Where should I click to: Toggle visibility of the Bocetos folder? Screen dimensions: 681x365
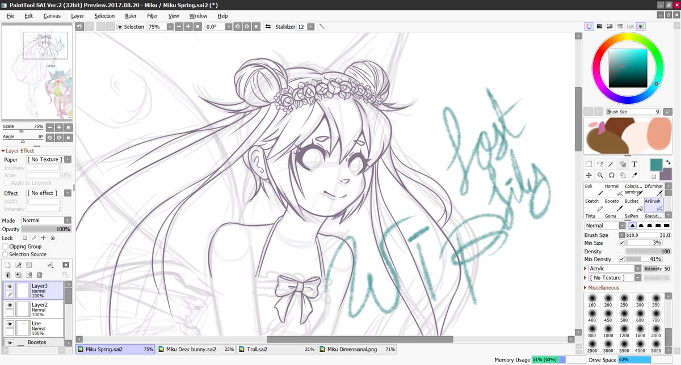click(x=10, y=342)
